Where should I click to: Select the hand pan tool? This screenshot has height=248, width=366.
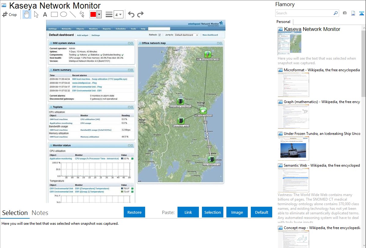coord(27,14)
